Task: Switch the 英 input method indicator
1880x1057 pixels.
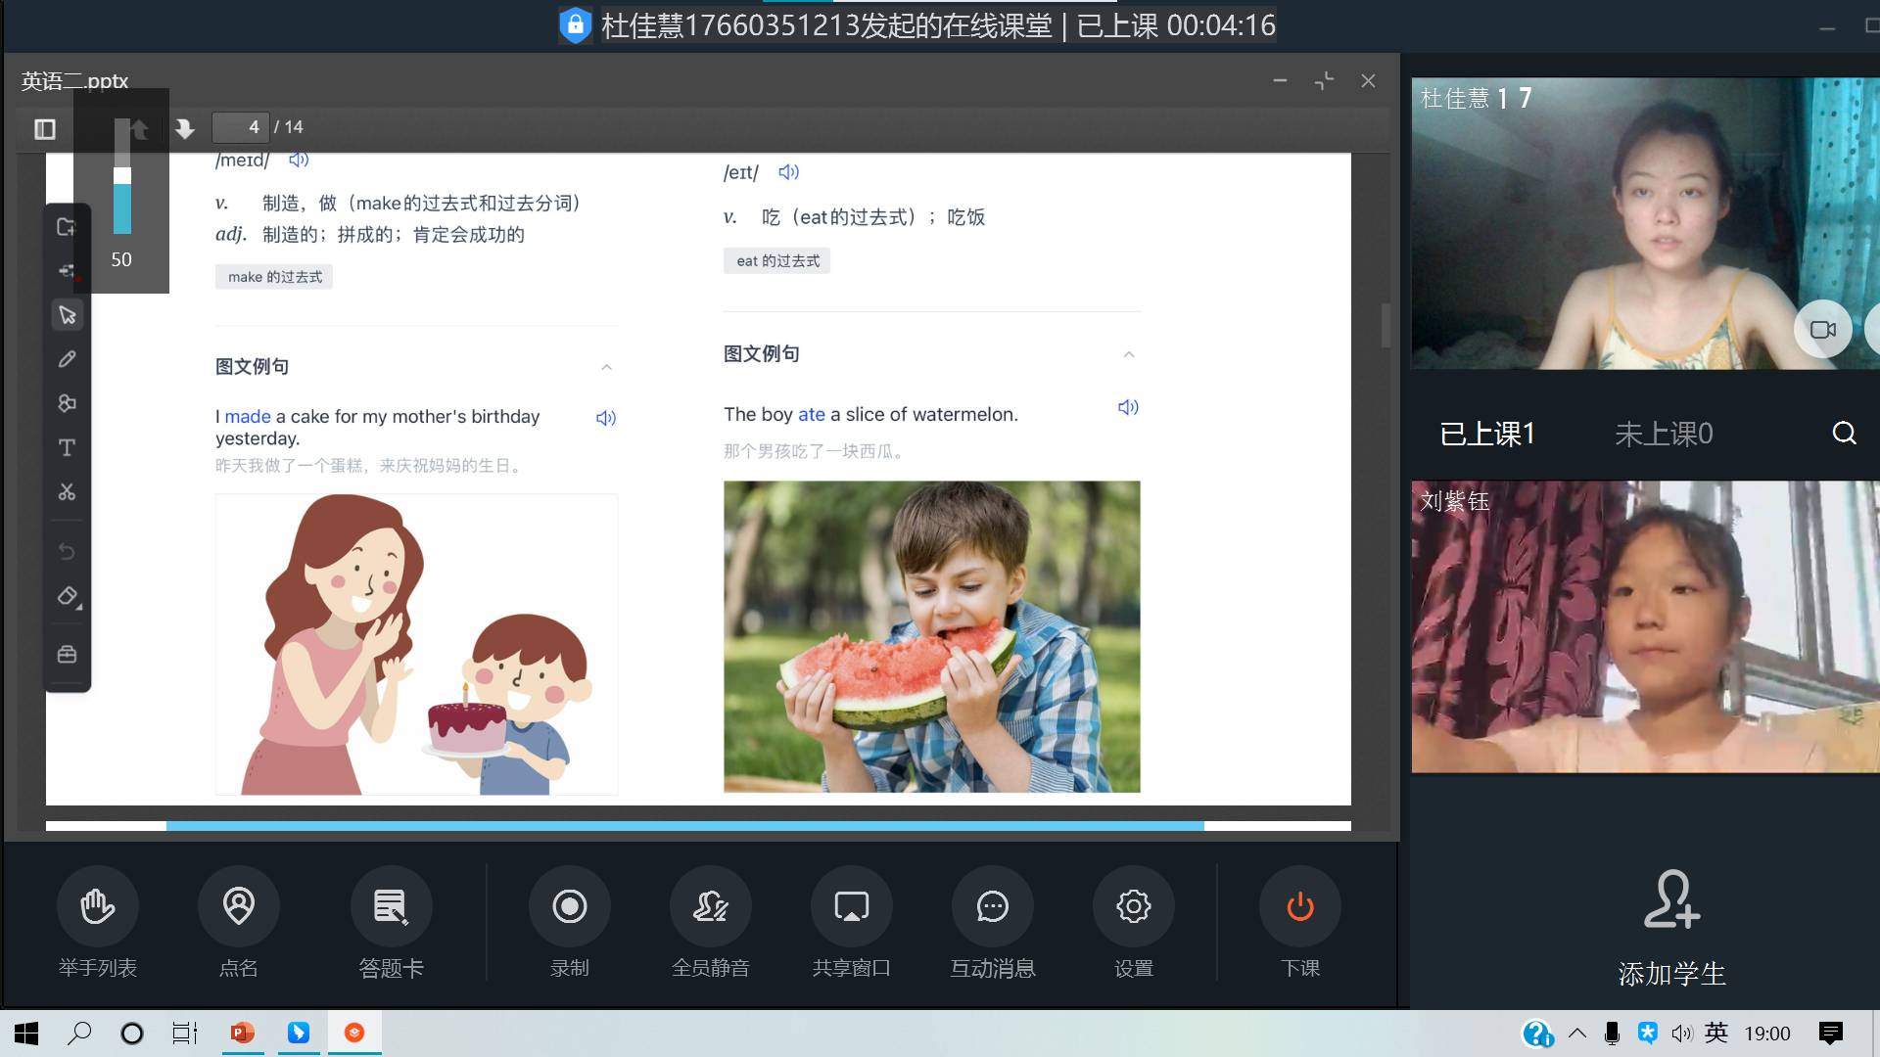Action: tap(1715, 1034)
